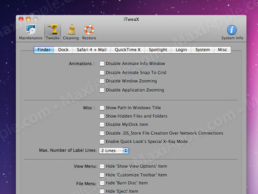Switch to the Login tab
This screenshot has height=194, width=258.
(181, 50)
